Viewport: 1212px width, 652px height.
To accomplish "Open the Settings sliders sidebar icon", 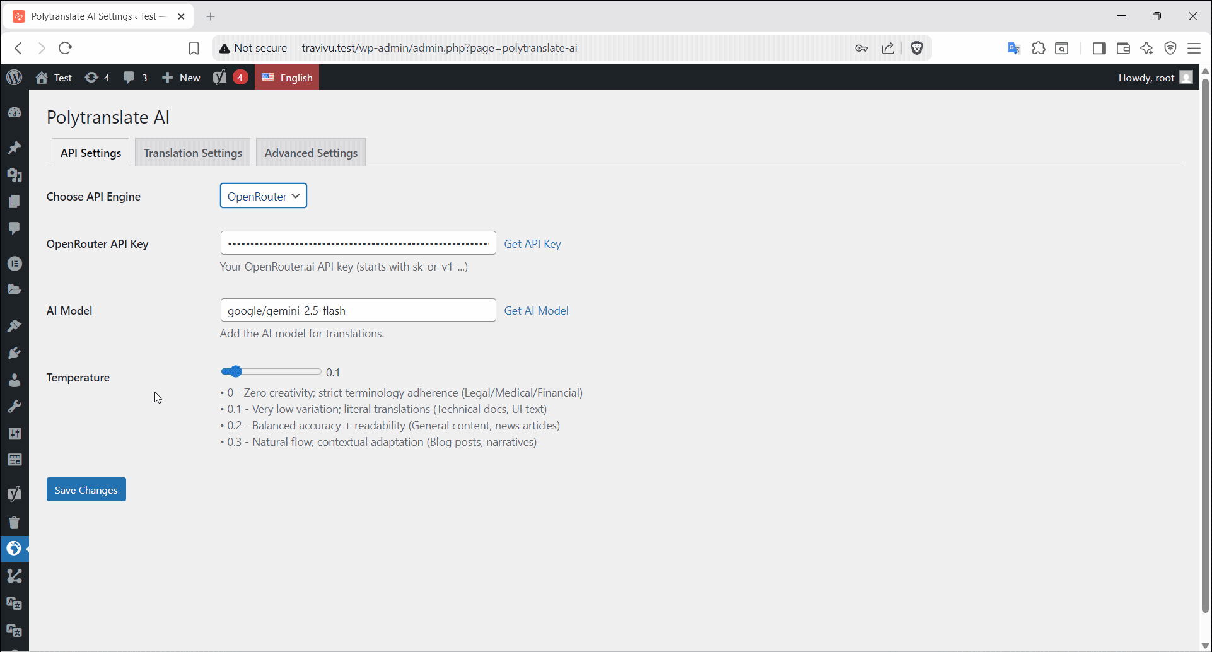I will (x=15, y=433).
